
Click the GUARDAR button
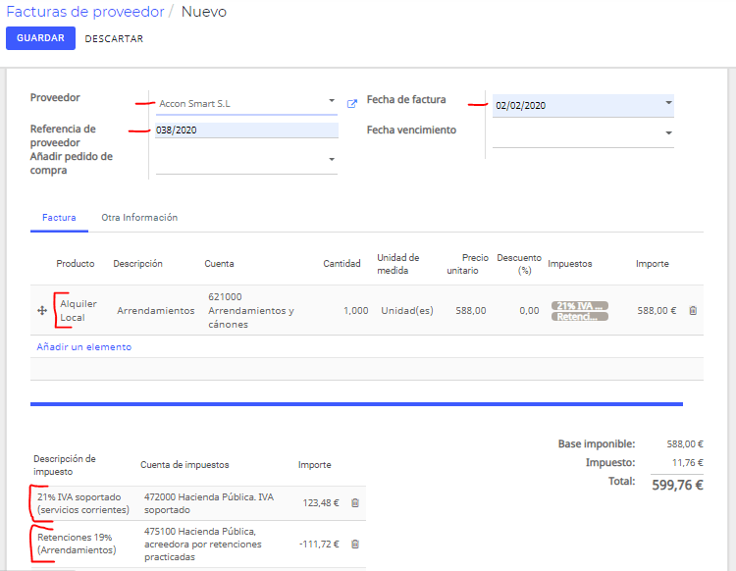click(x=40, y=38)
